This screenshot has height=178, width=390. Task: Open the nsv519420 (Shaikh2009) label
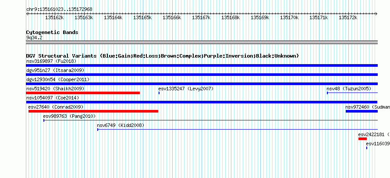tap(55, 89)
